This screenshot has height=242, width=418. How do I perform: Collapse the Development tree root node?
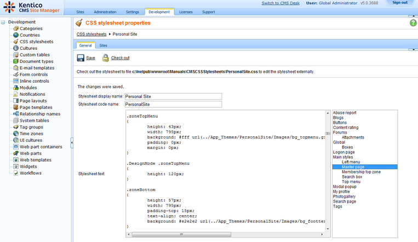[x=3, y=22]
